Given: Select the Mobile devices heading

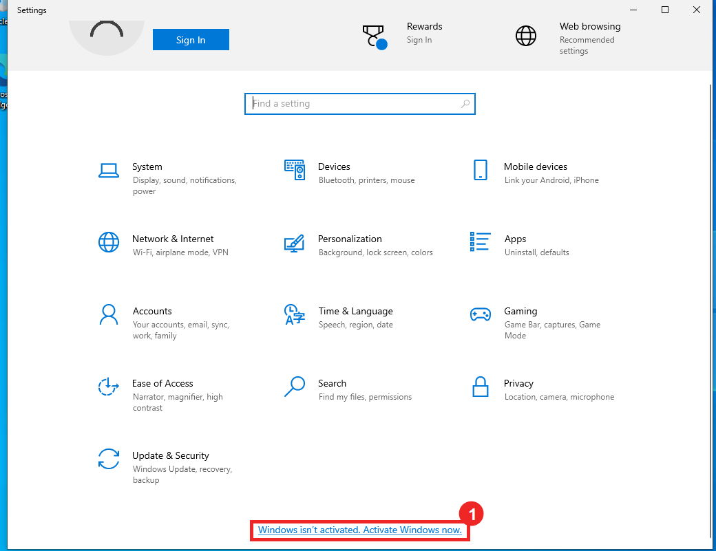Looking at the screenshot, I should coord(536,167).
